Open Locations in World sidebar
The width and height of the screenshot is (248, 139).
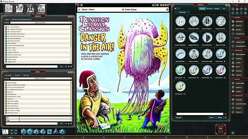(x=239, y=83)
